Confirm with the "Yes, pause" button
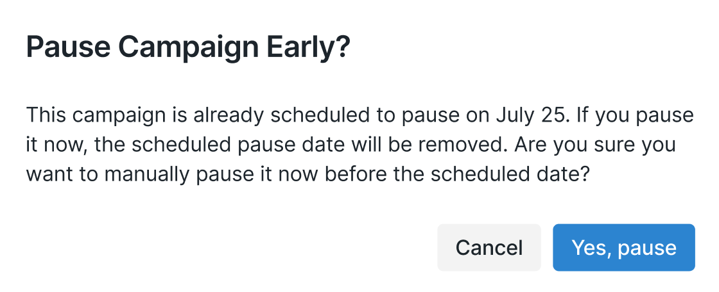The height and width of the screenshot is (292, 719). tap(623, 248)
